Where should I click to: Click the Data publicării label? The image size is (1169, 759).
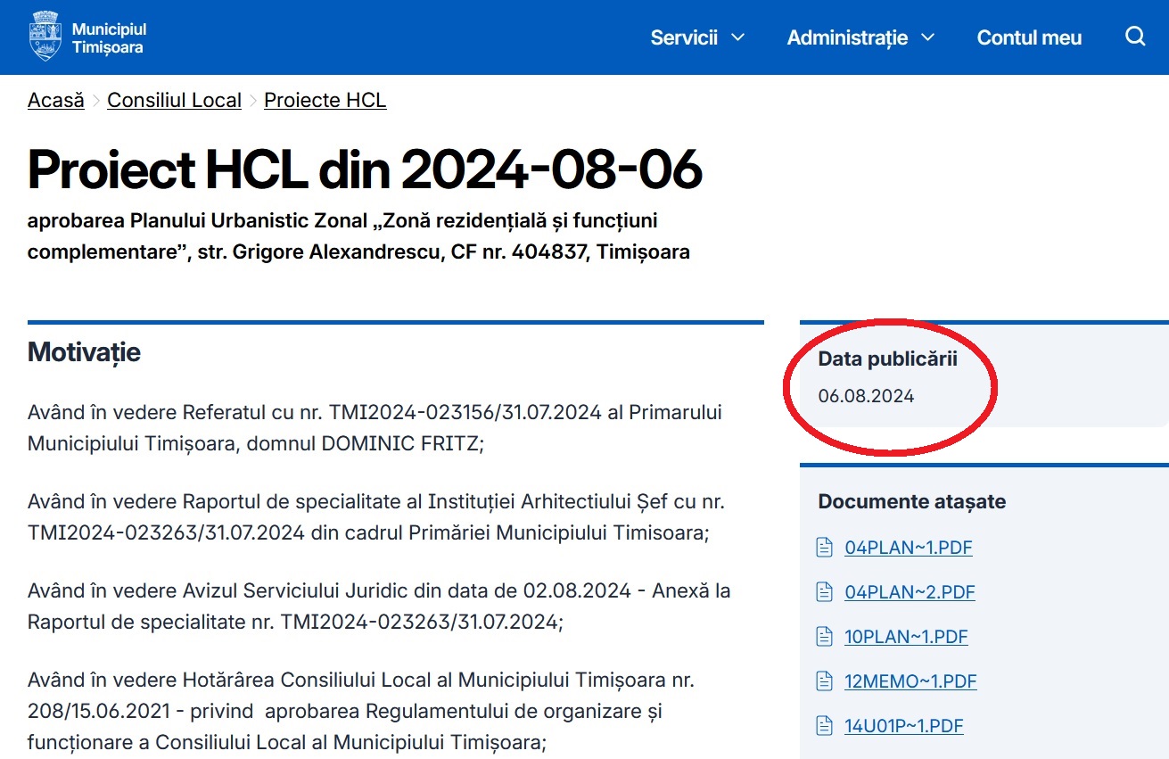tap(887, 359)
